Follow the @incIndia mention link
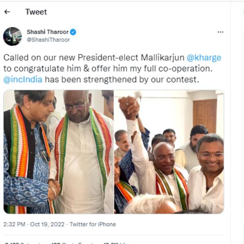 23,79
